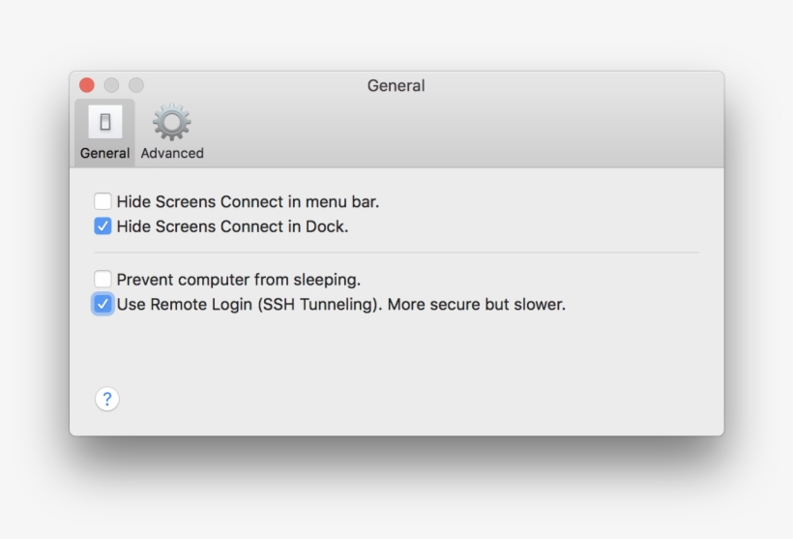Select the General switch icon in toolbar
The height and width of the screenshot is (539, 793).
(x=105, y=122)
